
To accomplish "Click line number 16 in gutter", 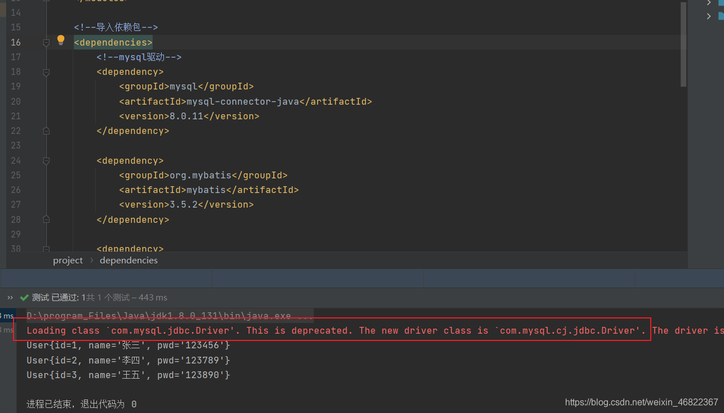I will 16,42.
